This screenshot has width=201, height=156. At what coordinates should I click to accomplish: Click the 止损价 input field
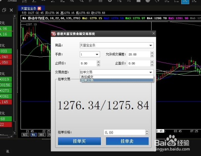pyautogui.click(x=88, y=63)
